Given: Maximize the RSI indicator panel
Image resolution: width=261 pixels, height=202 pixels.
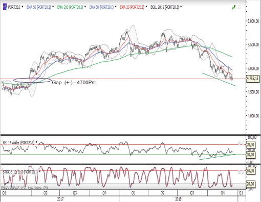Looking at the screenshot, I should pos(240,143).
